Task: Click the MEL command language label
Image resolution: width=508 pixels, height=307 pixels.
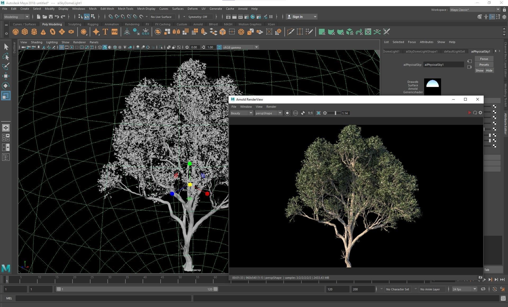Action: (9, 298)
